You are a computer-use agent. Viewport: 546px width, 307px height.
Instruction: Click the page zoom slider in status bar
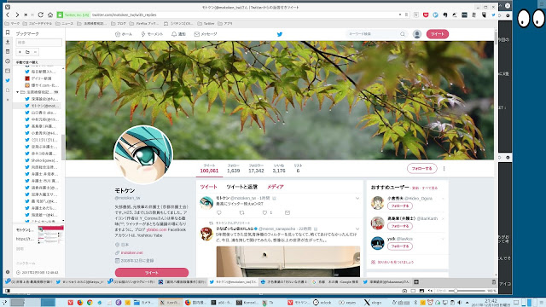point(467,291)
